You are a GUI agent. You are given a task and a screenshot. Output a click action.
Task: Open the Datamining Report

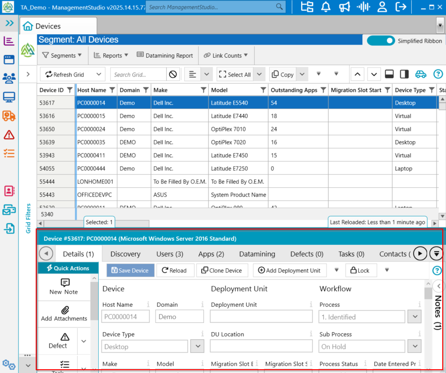(x=164, y=55)
